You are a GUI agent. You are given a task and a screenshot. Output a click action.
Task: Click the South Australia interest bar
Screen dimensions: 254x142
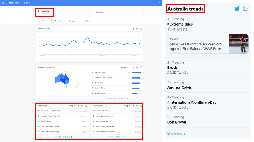point(137,73)
